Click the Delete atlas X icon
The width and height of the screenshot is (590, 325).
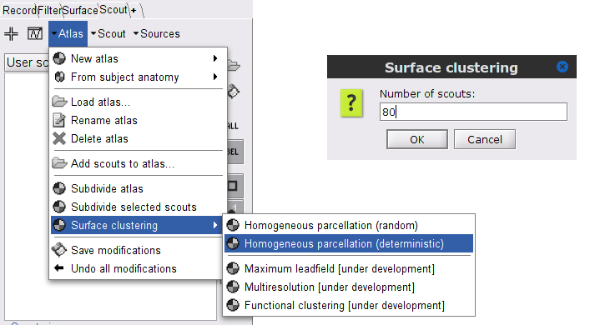(59, 138)
